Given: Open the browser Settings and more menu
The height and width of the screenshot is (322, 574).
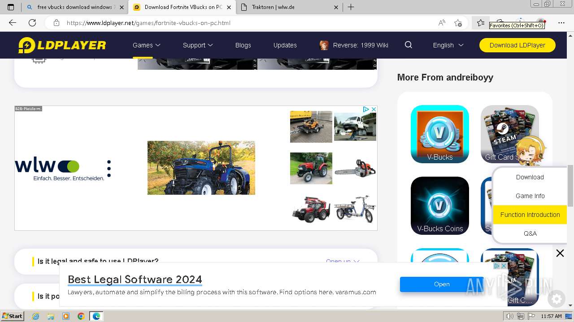Looking at the screenshot, I should click(561, 23).
